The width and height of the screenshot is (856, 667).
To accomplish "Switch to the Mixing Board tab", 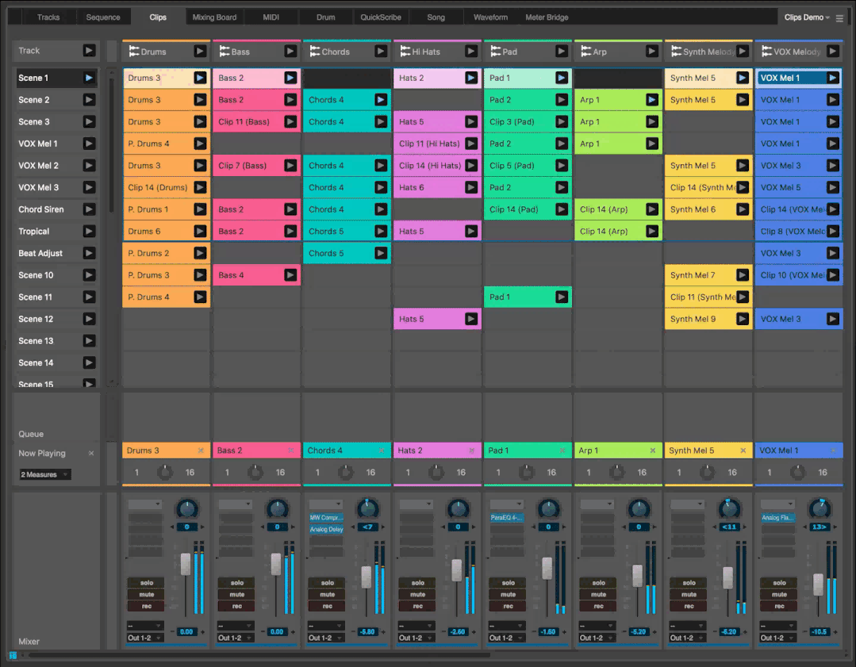I will (214, 17).
